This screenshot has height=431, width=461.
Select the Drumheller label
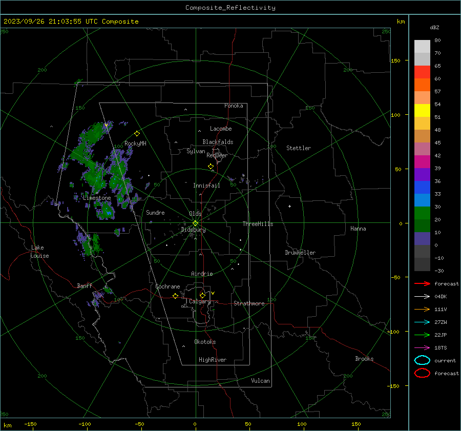click(300, 253)
